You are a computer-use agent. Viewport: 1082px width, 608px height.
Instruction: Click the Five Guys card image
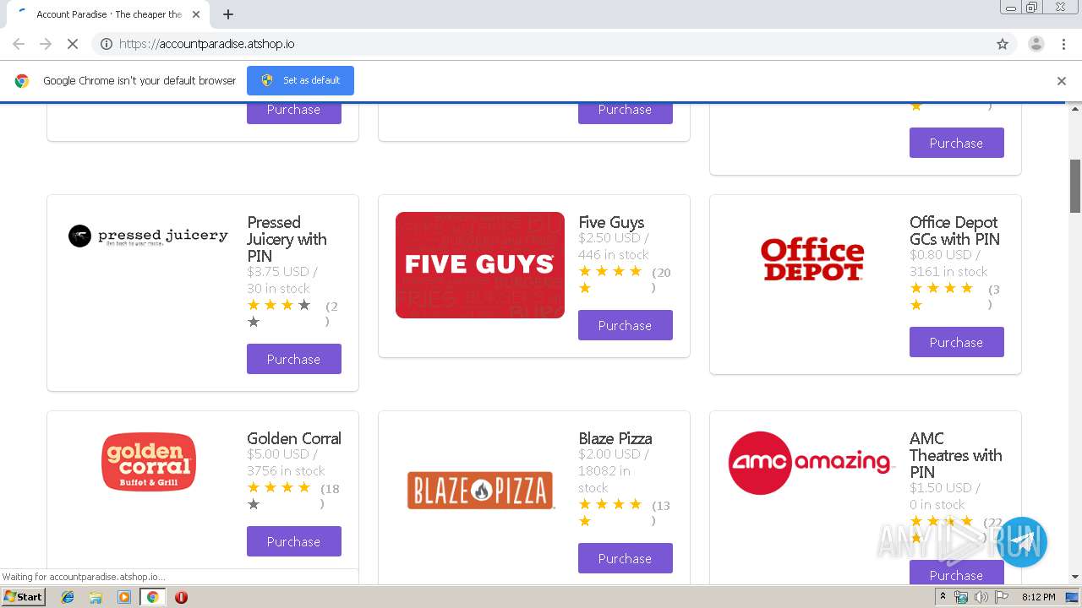tap(480, 265)
